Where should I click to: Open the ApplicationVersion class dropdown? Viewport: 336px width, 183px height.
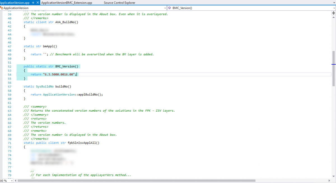point(165,8)
